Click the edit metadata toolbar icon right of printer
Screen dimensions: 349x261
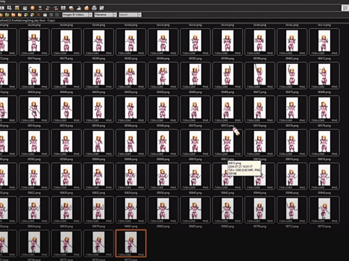pyautogui.click(x=102, y=8)
